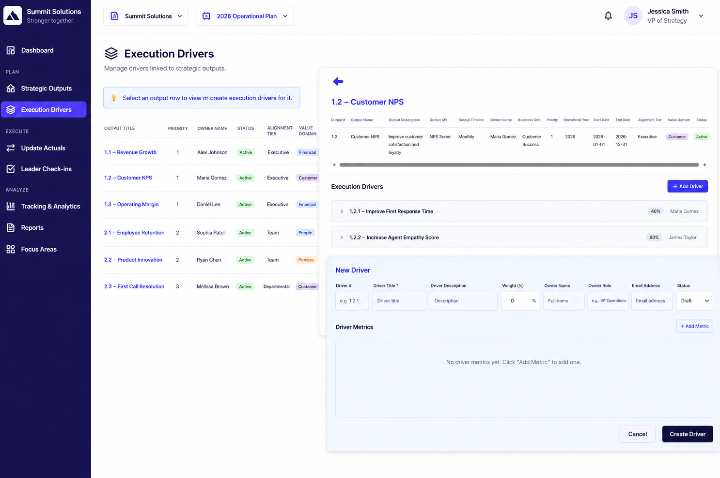Screen dimensions: 720x478
Task: Open Summit Solutions organization dropdown
Action: click(146, 16)
